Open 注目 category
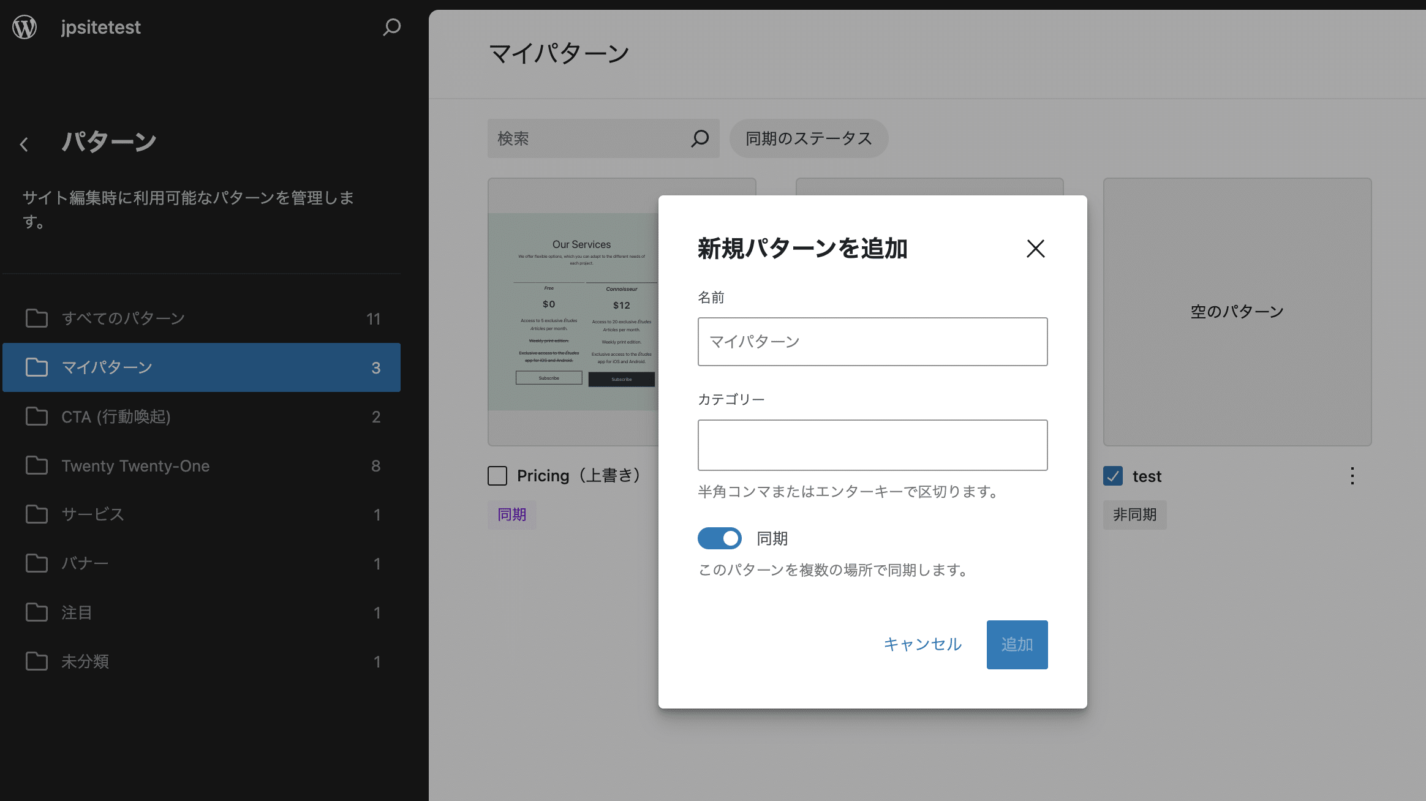The height and width of the screenshot is (801, 1426). click(x=202, y=612)
